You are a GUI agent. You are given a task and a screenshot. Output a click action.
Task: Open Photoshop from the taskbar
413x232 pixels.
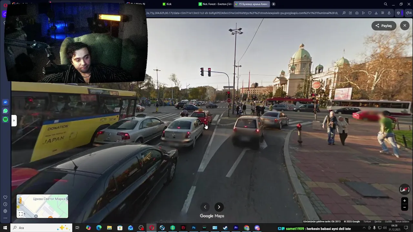[x=194, y=228]
